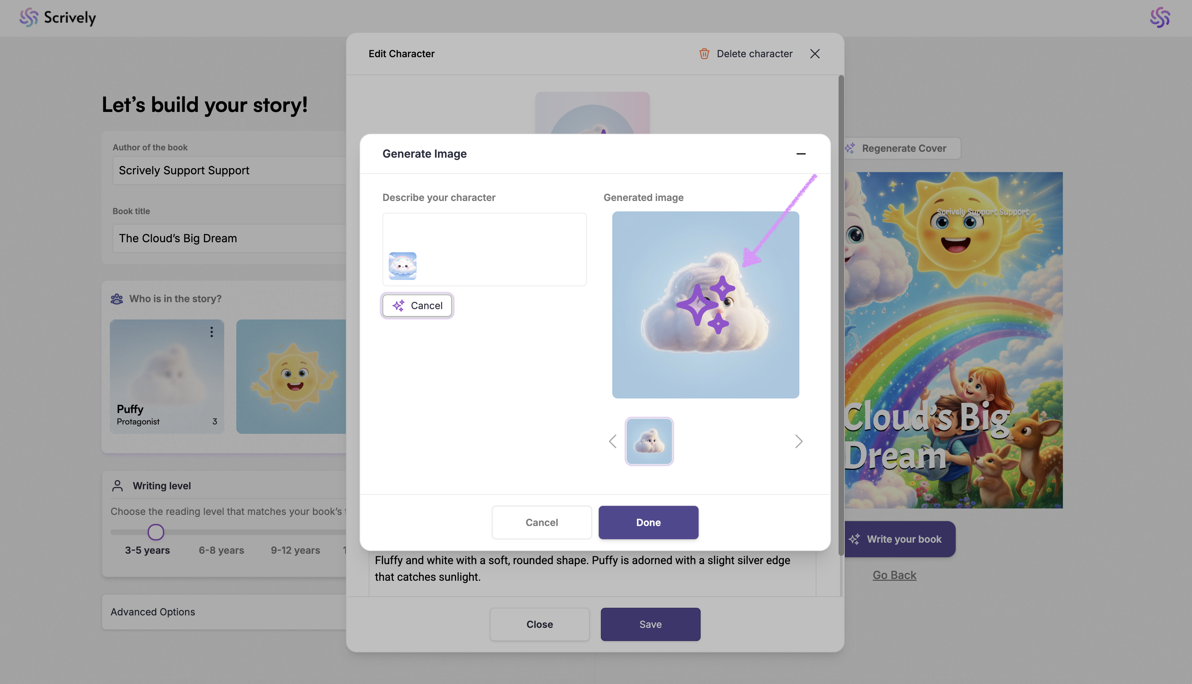
Task: Click the writing level slider handle
Action: click(x=156, y=532)
